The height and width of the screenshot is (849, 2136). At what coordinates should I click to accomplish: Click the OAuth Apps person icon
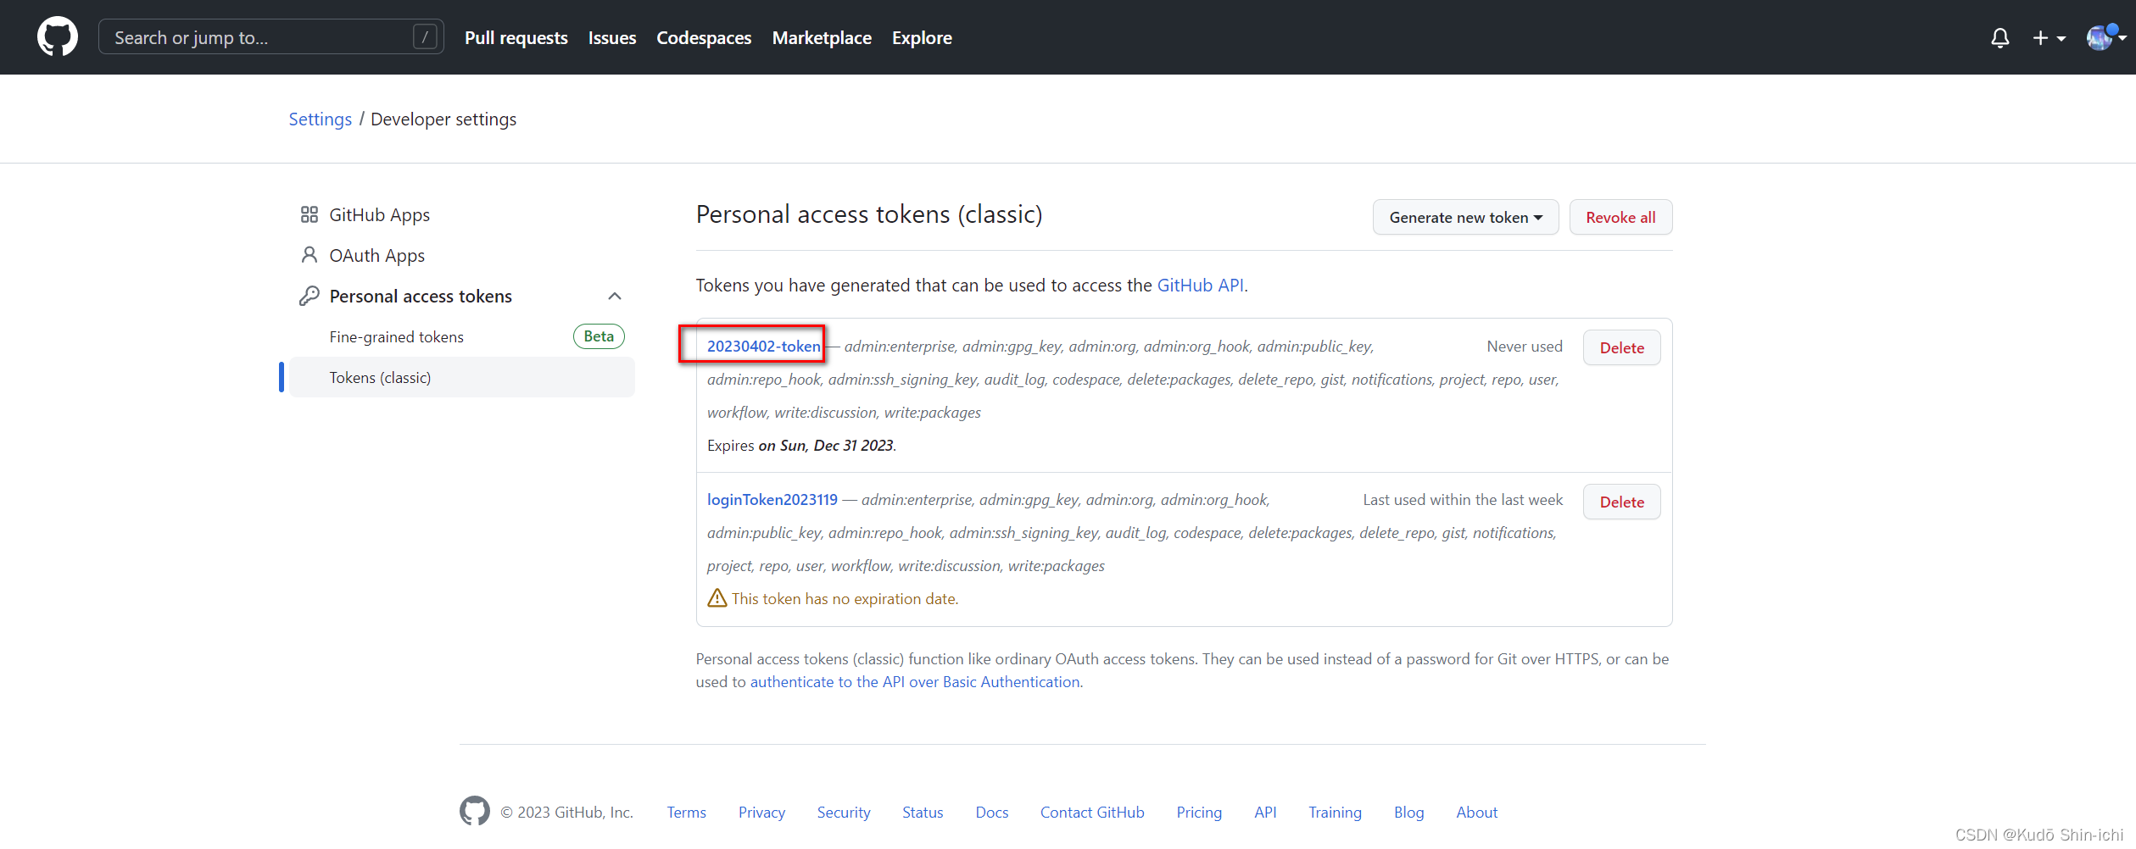coord(309,255)
